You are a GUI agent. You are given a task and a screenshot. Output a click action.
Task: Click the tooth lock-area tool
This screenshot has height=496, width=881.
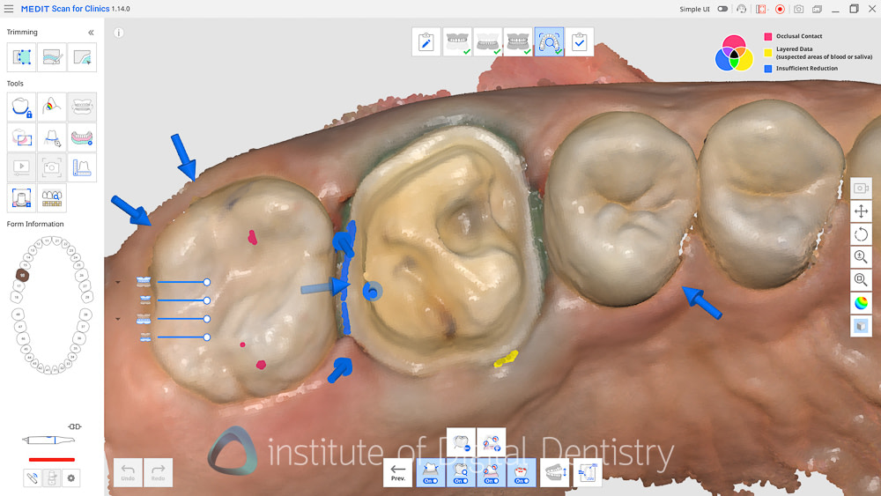coord(21,107)
